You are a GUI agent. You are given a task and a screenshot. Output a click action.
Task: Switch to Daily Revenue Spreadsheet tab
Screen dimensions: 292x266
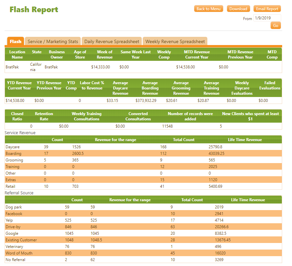tap(112, 41)
